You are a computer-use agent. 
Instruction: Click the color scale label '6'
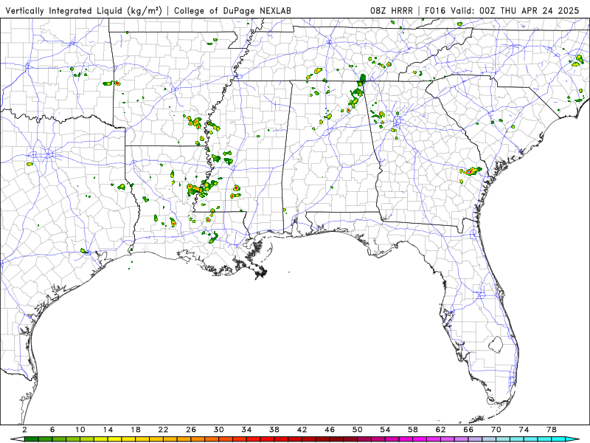(x=52, y=430)
